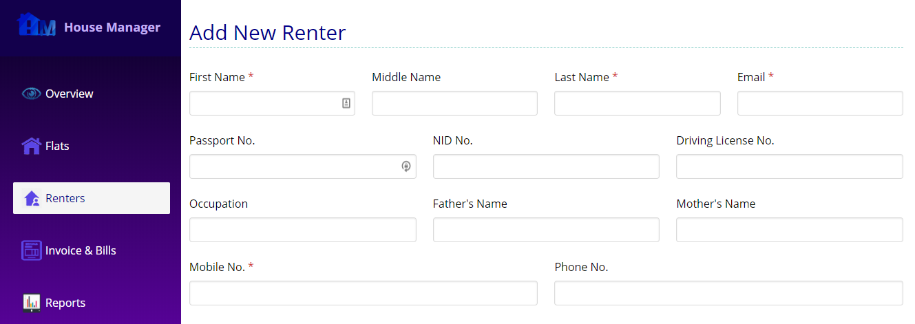This screenshot has height=324, width=915.
Task: Click into the Mother's Name field
Action: 790,230
